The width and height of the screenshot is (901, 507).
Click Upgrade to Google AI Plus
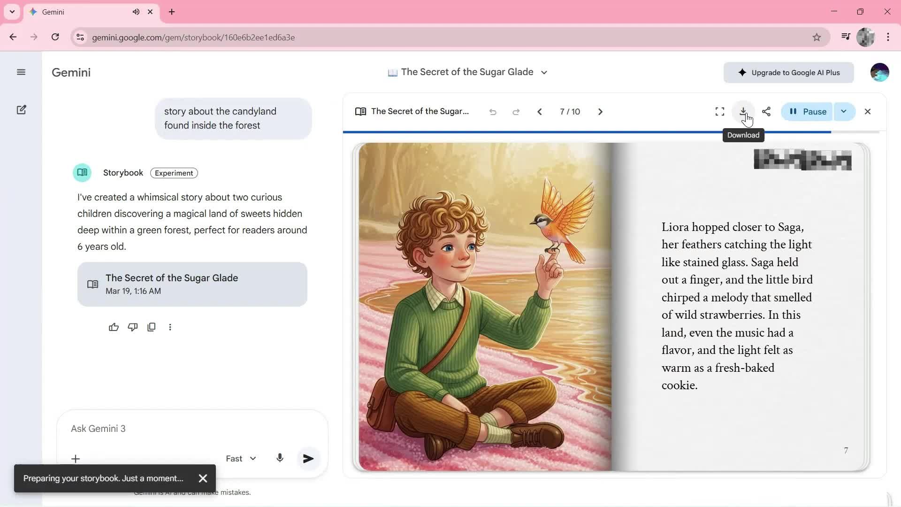coord(788,73)
